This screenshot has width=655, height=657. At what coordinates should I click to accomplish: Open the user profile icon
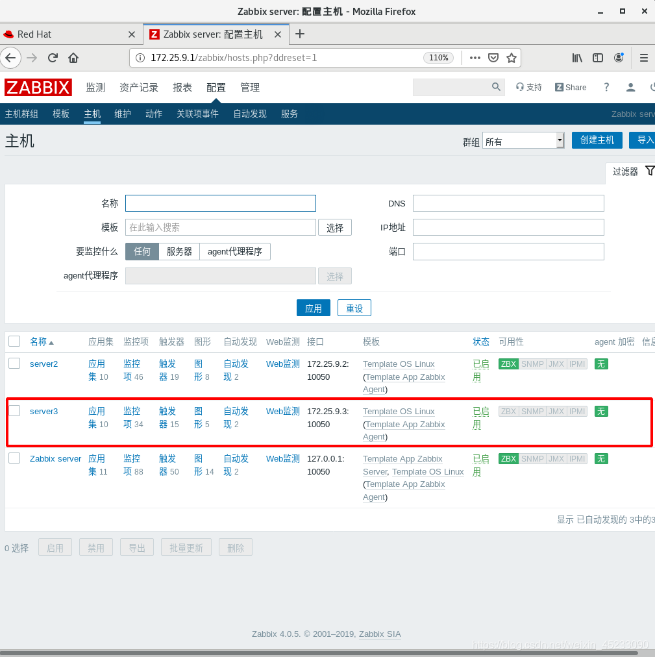[x=630, y=87]
